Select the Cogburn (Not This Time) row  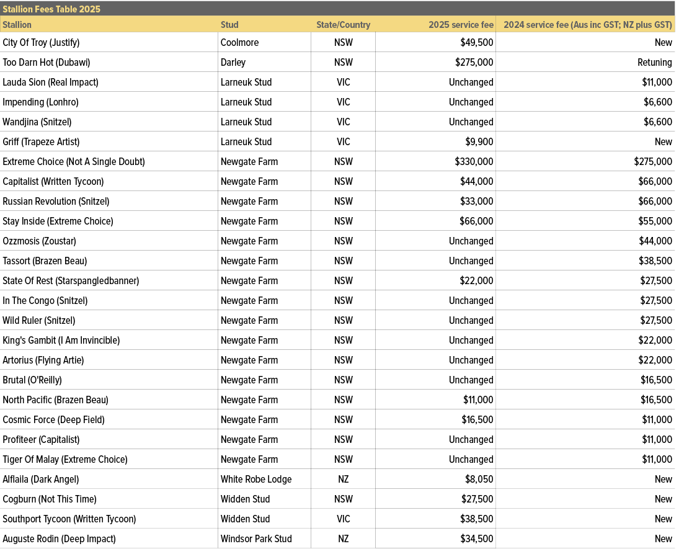pyautogui.click(x=50, y=499)
